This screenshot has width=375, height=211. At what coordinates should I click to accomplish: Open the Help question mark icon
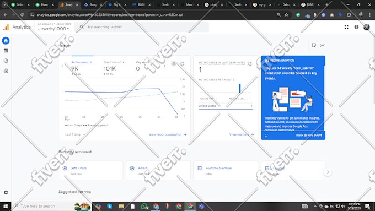point(356,27)
